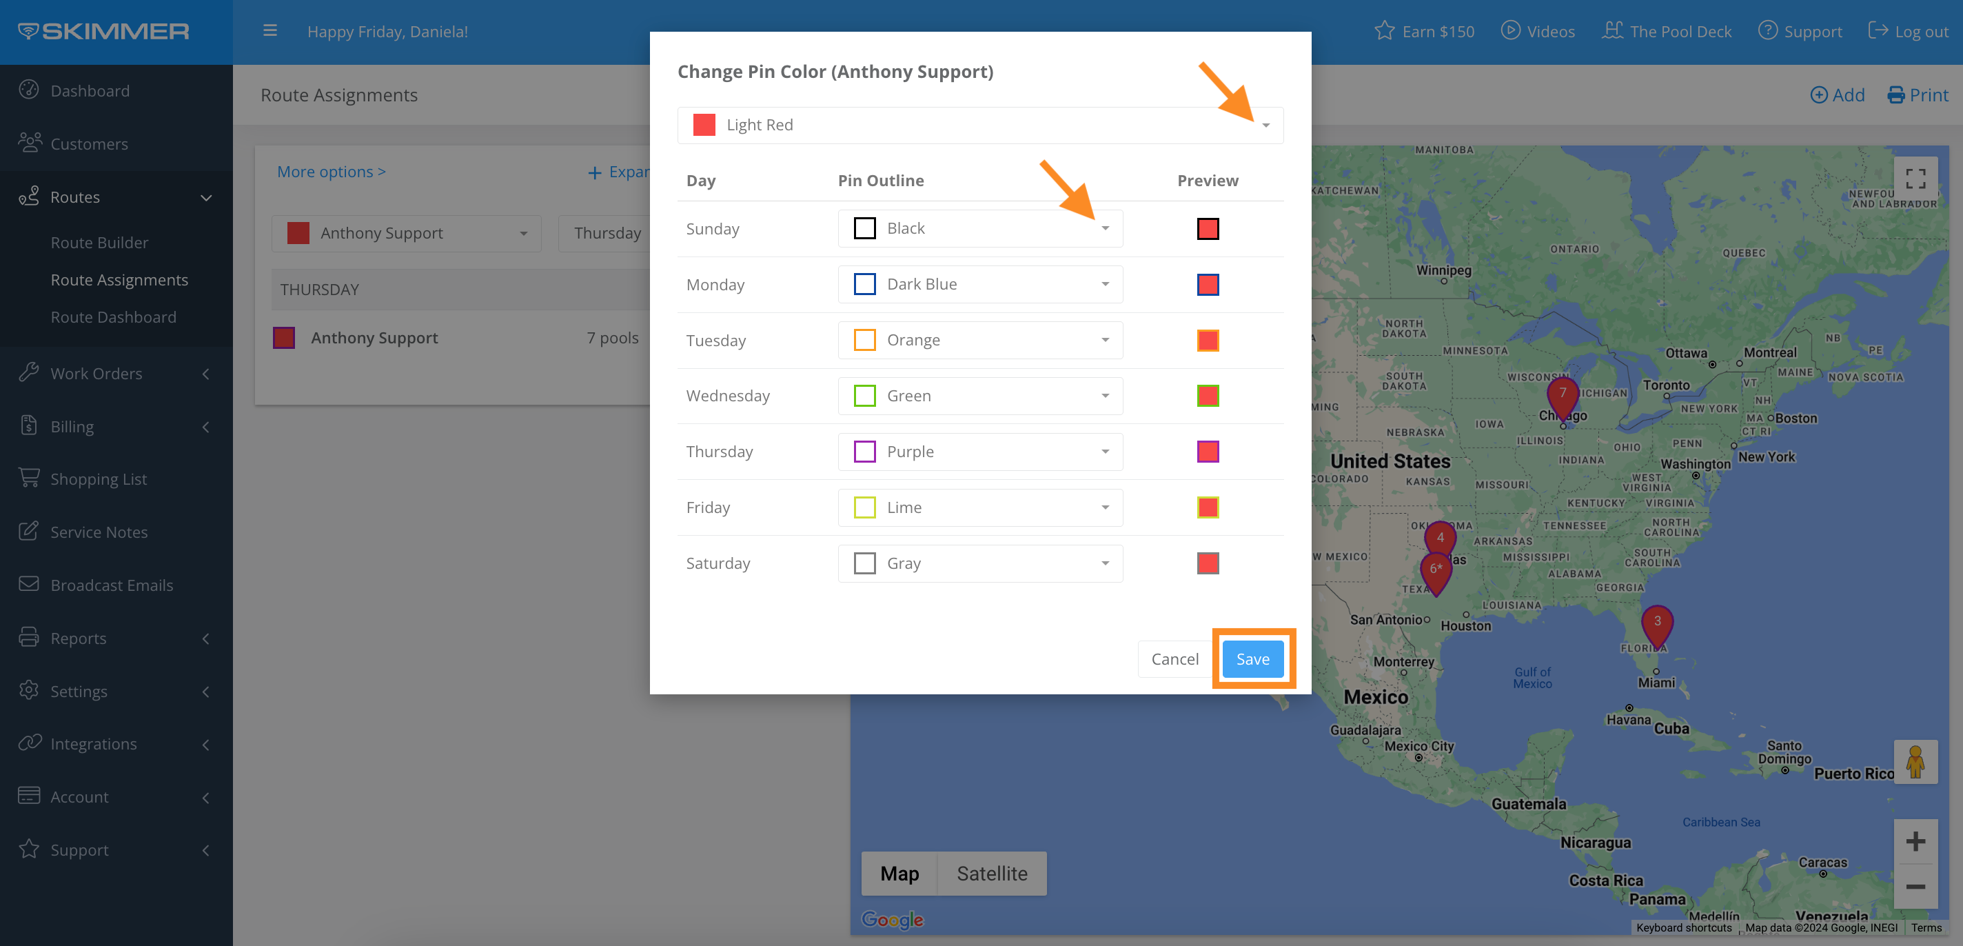
Task: Click the Google logo on map
Action: (893, 919)
